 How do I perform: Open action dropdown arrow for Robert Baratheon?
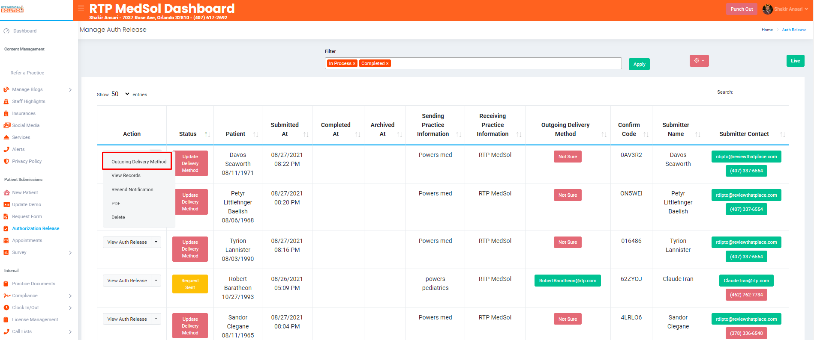point(156,281)
